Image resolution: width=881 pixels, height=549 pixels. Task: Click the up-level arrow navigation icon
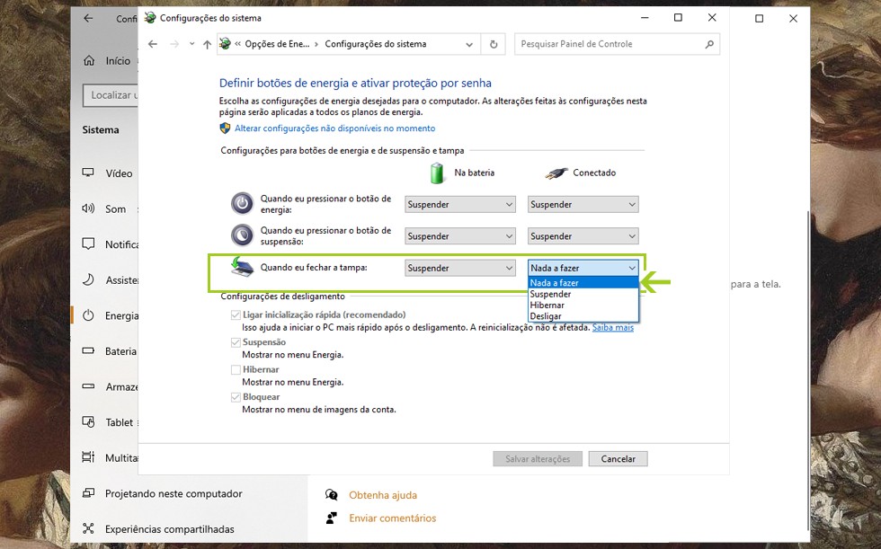(x=208, y=44)
